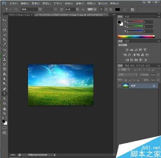
Task: Click the Background layer thumbnail
Action: [126, 86]
